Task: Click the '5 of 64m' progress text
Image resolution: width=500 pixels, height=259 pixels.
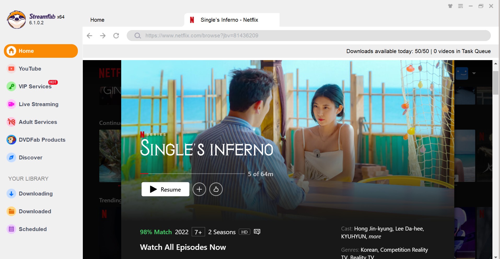Action: coord(260,174)
